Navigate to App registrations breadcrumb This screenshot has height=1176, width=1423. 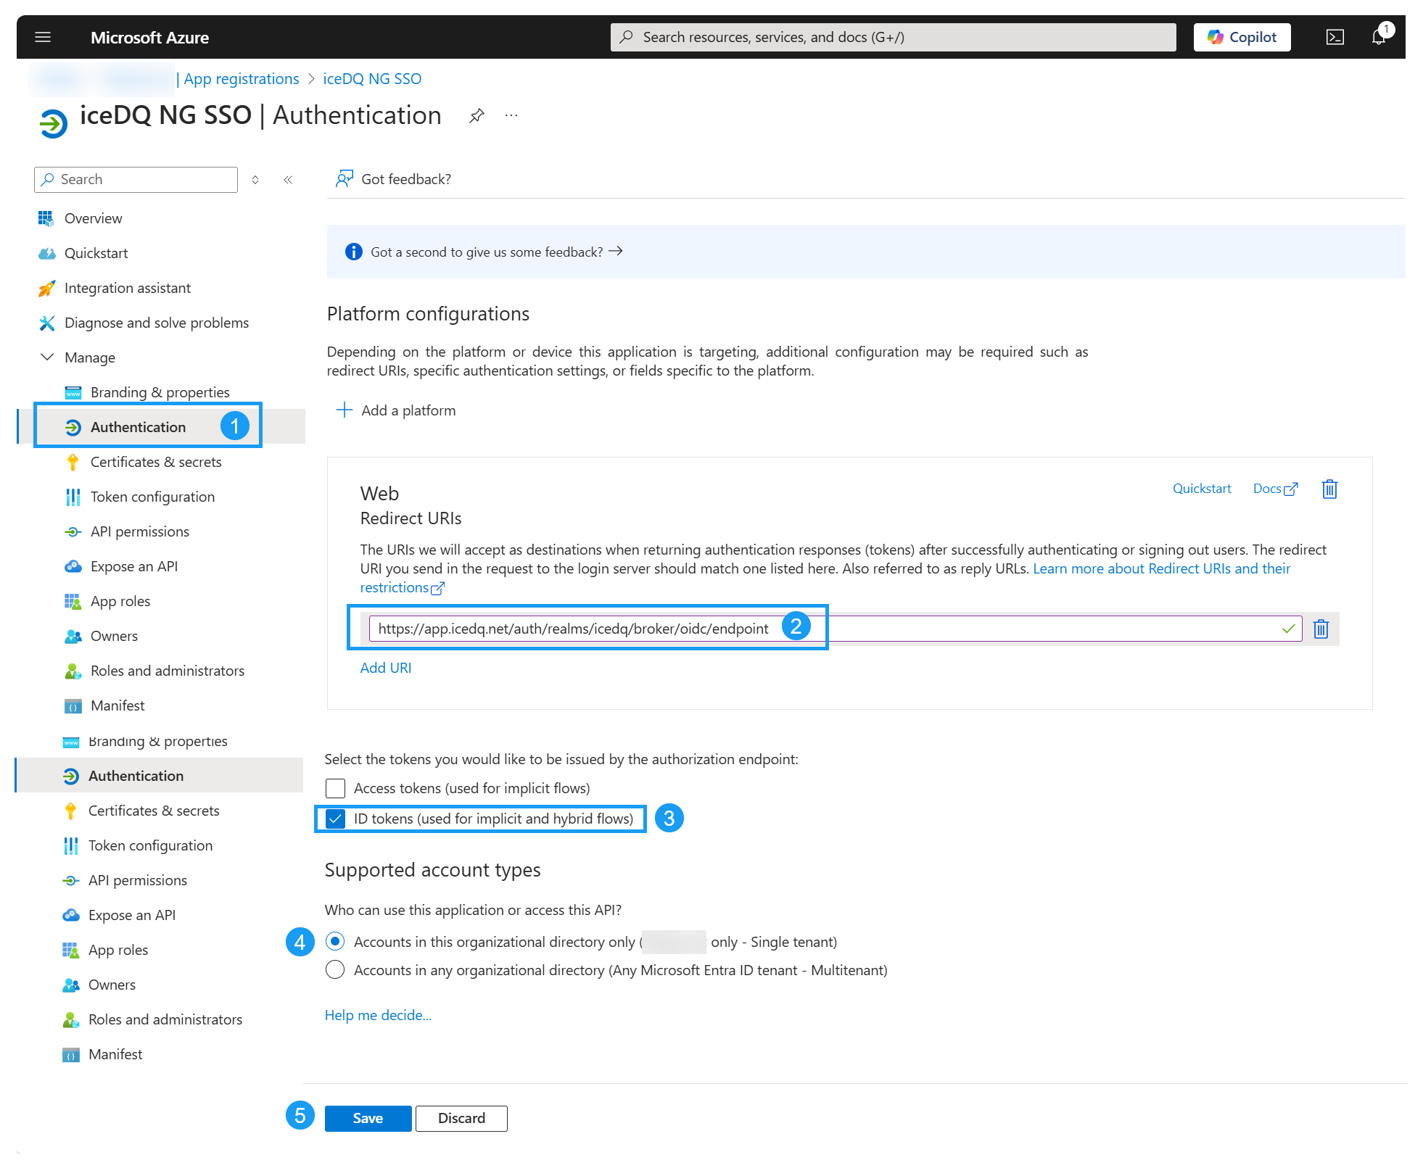coord(241,78)
